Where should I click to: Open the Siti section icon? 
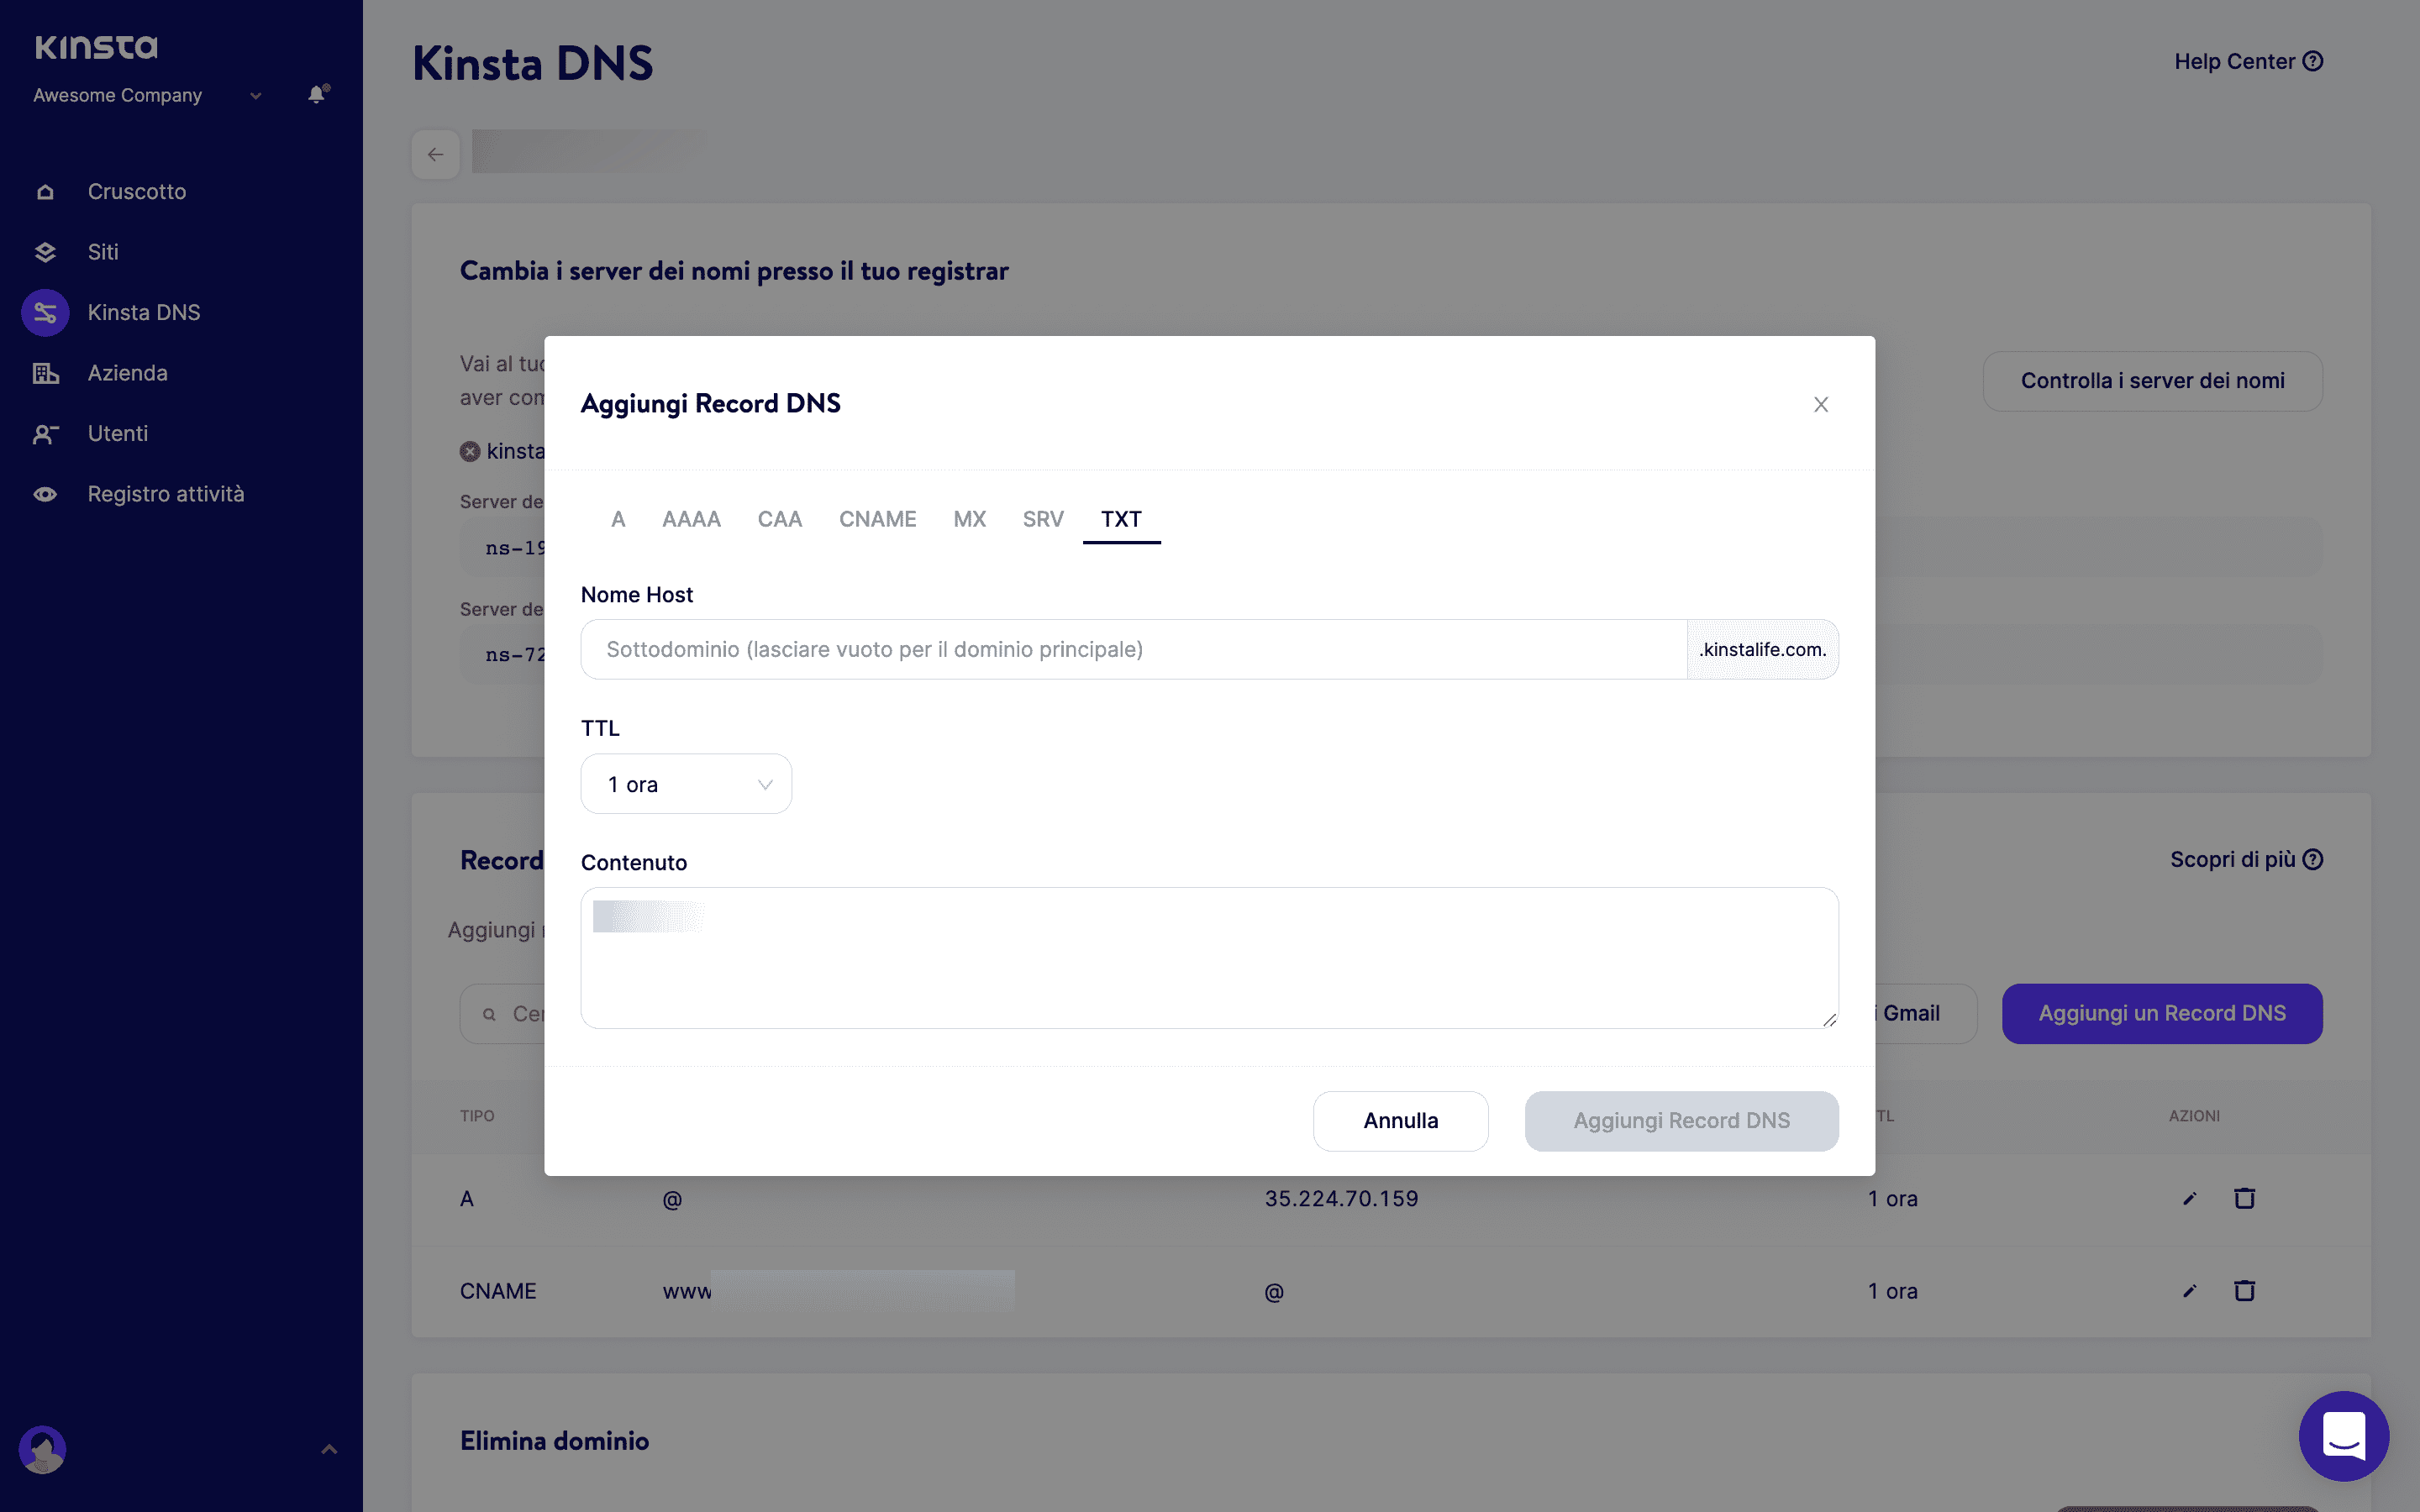pyautogui.click(x=45, y=252)
